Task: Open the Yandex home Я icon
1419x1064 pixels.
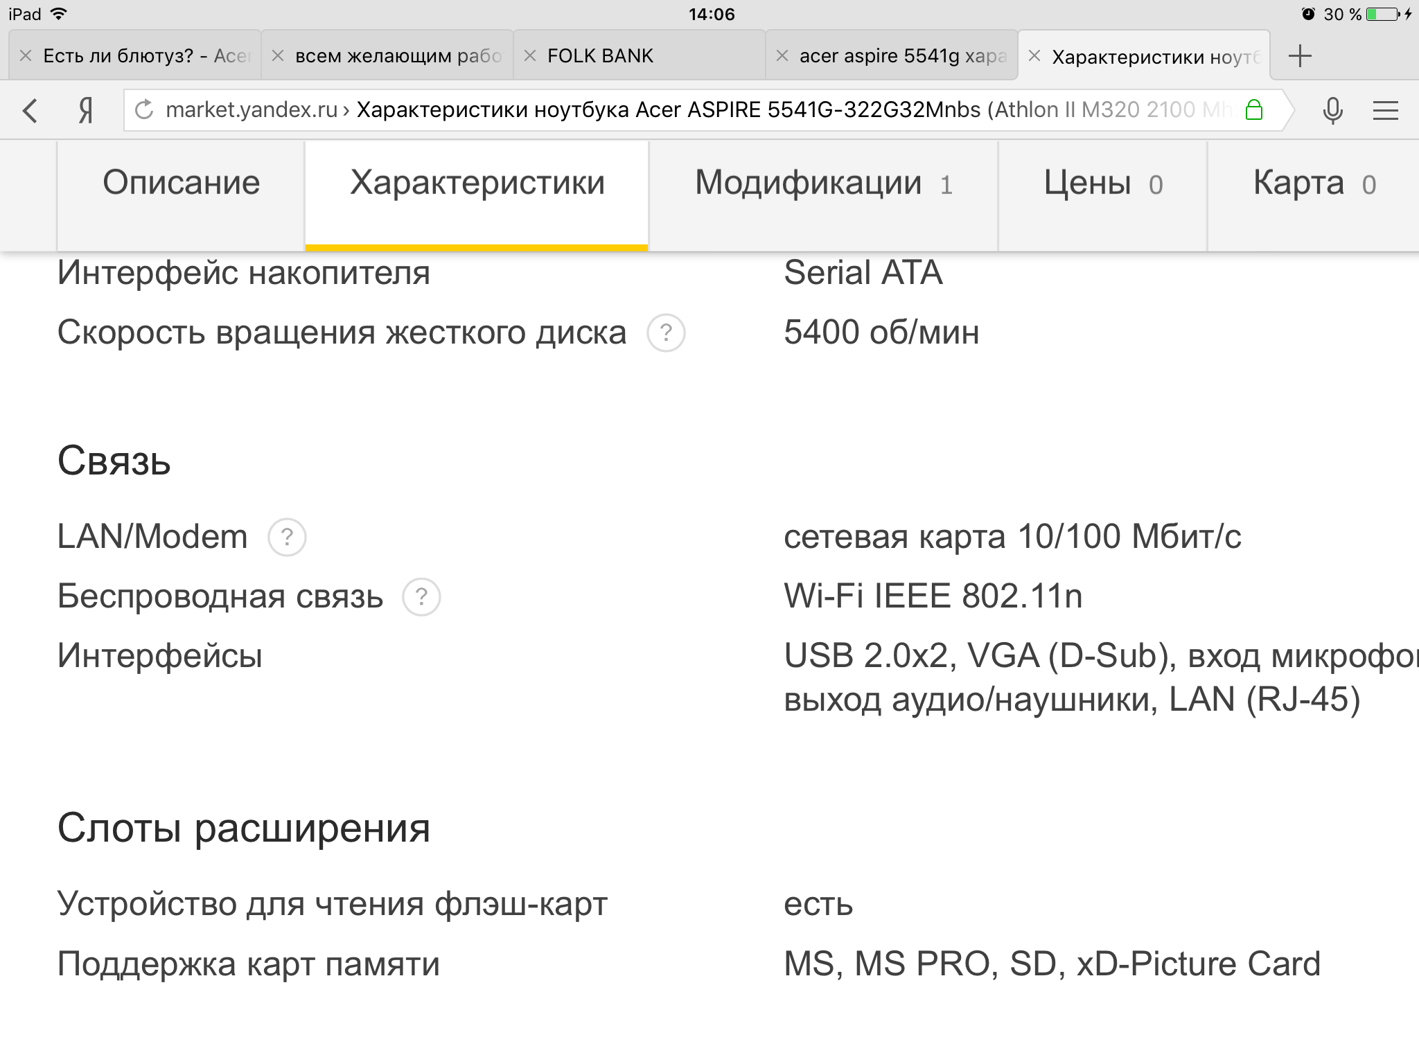Action: pos(85,110)
